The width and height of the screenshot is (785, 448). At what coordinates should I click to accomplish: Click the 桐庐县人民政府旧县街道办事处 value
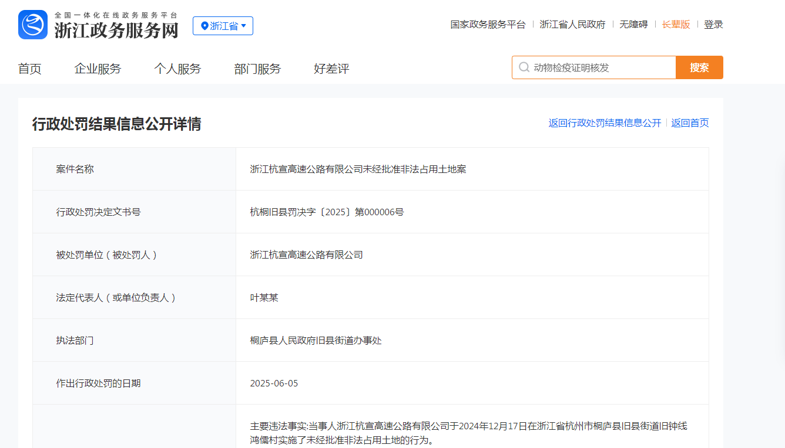point(316,341)
